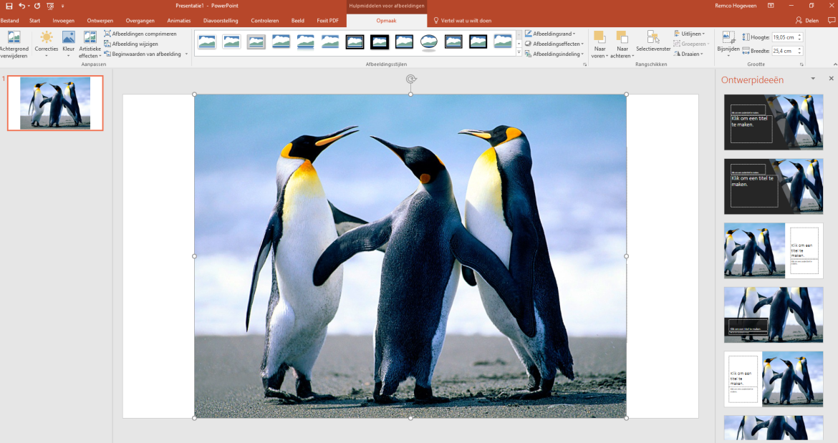Click Afbeelding wijzigen
Viewport: 838px width, 443px height.
click(131, 44)
